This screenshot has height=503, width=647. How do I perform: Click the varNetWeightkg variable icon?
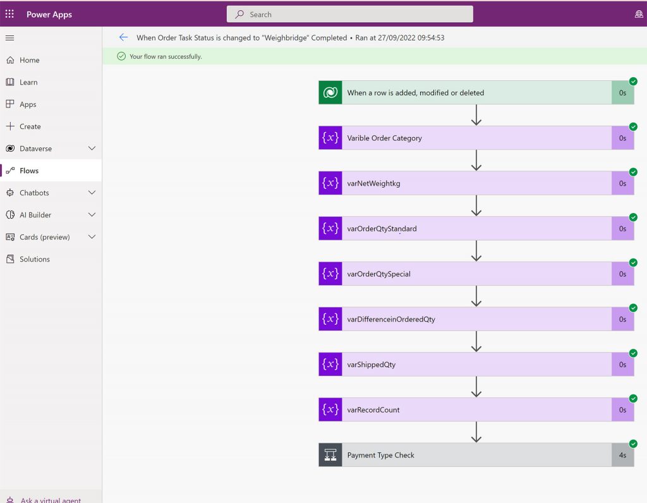330,183
